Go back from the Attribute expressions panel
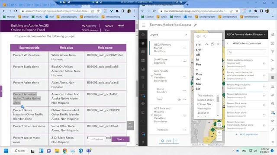Image resolution: width=277 pixels, height=155 pixels. (228, 43)
